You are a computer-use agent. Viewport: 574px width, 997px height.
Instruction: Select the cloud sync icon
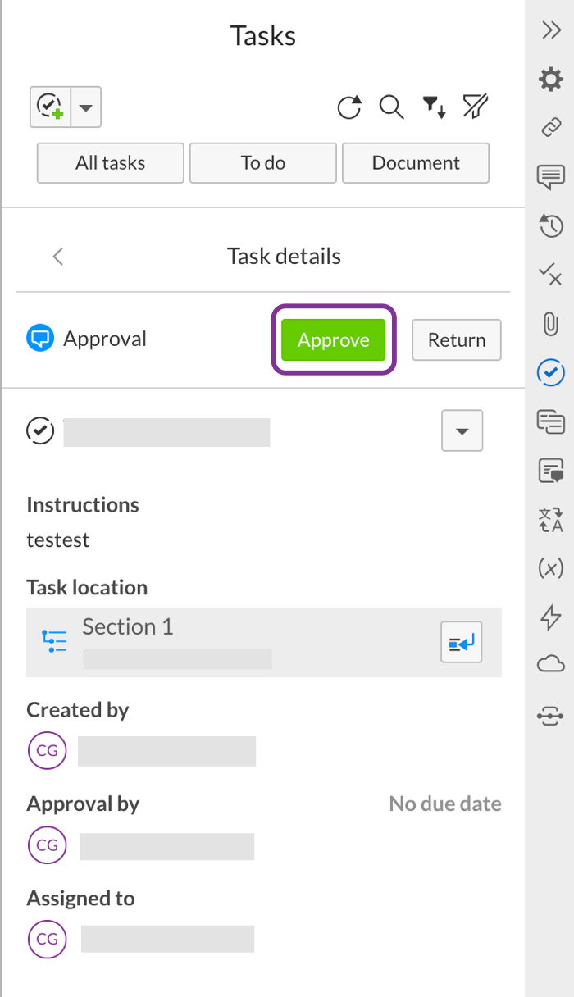pyautogui.click(x=551, y=662)
